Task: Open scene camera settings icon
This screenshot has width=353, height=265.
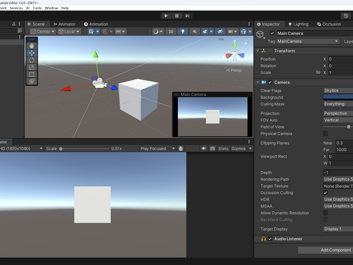Action: [x=230, y=31]
